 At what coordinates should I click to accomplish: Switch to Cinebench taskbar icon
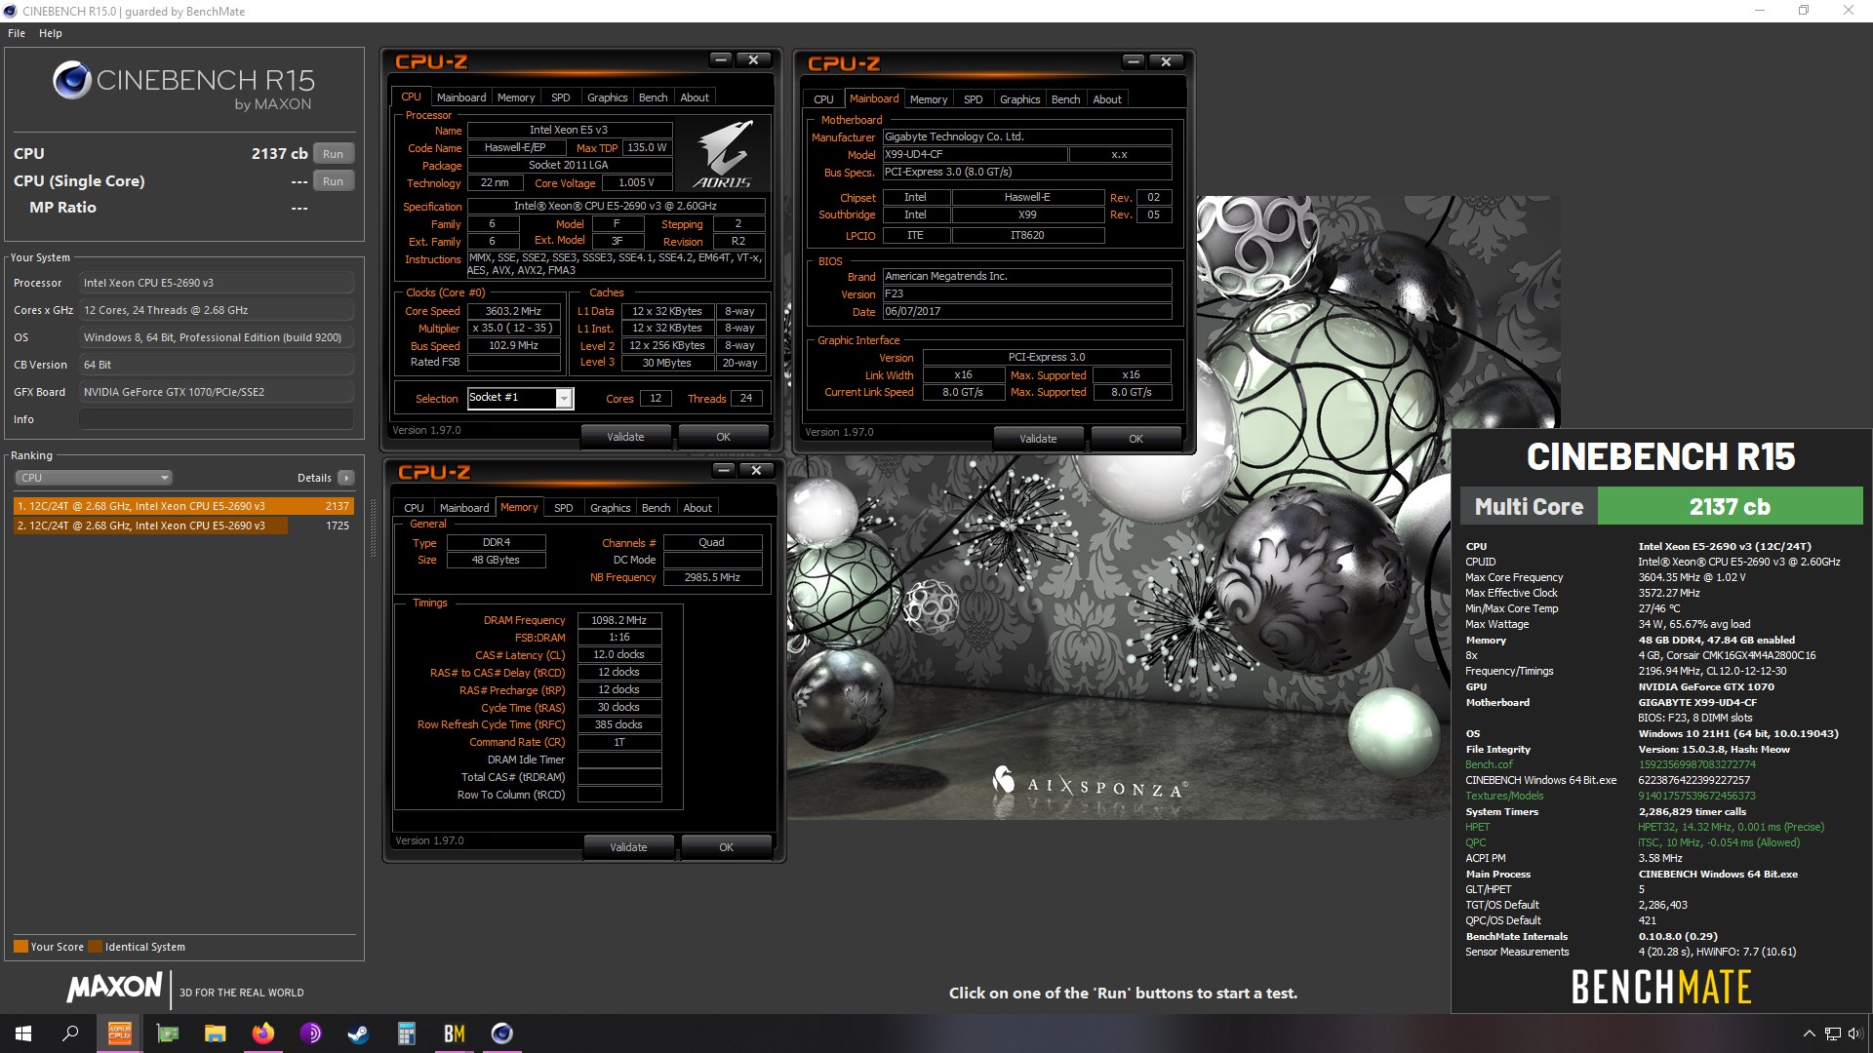point(502,1033)
